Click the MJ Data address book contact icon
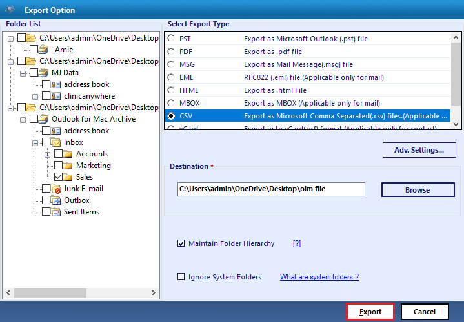 click(55, 84)
